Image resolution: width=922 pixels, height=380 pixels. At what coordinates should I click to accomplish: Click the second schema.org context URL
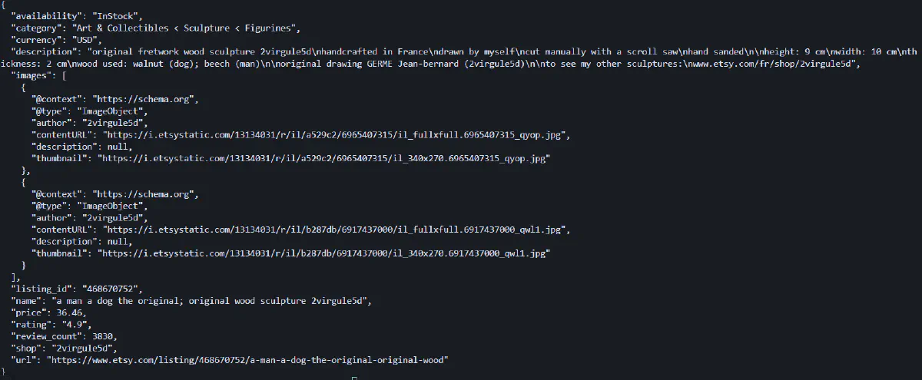tap(146, 194)
